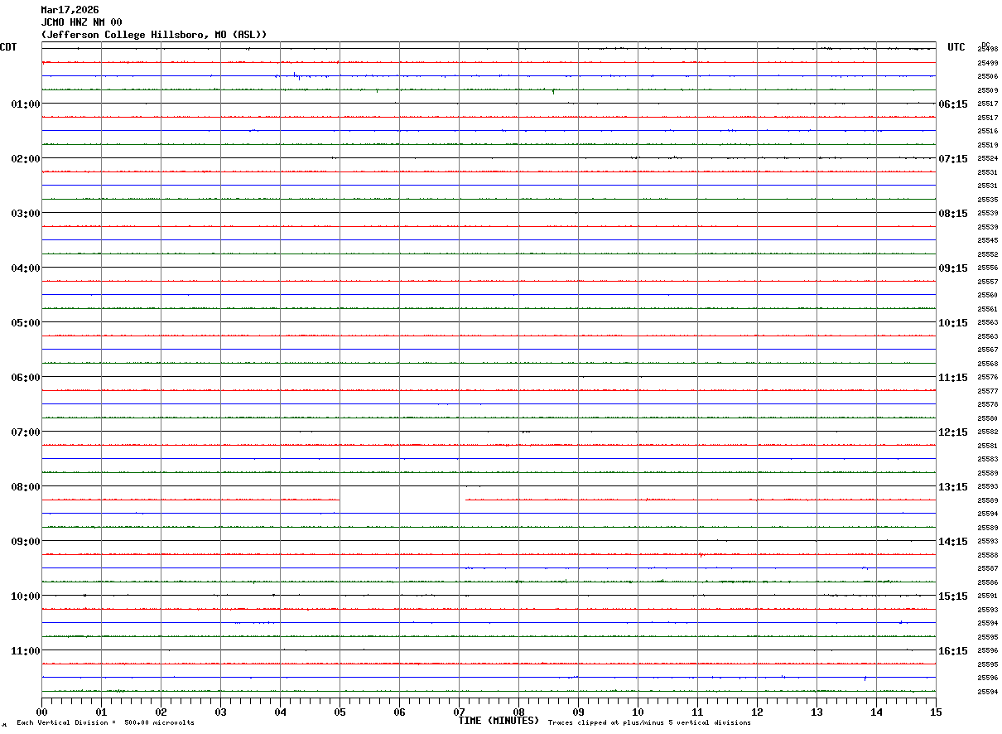Click the 14:15 UTC time label
The width and height of the screenshot is (1002, 734).
coord(952,541)
